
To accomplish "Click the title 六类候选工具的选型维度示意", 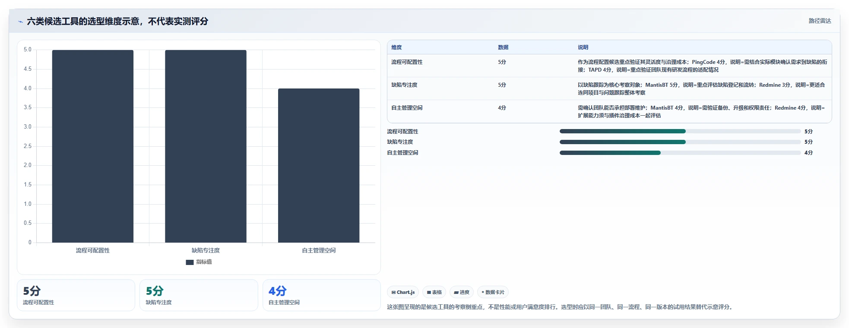I will coord(117,22).
